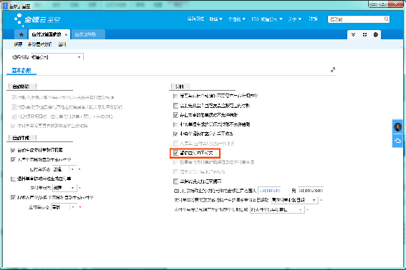Open the 个性化 header dropdown
Screen dimensions: 406x270
coord(236,19)
